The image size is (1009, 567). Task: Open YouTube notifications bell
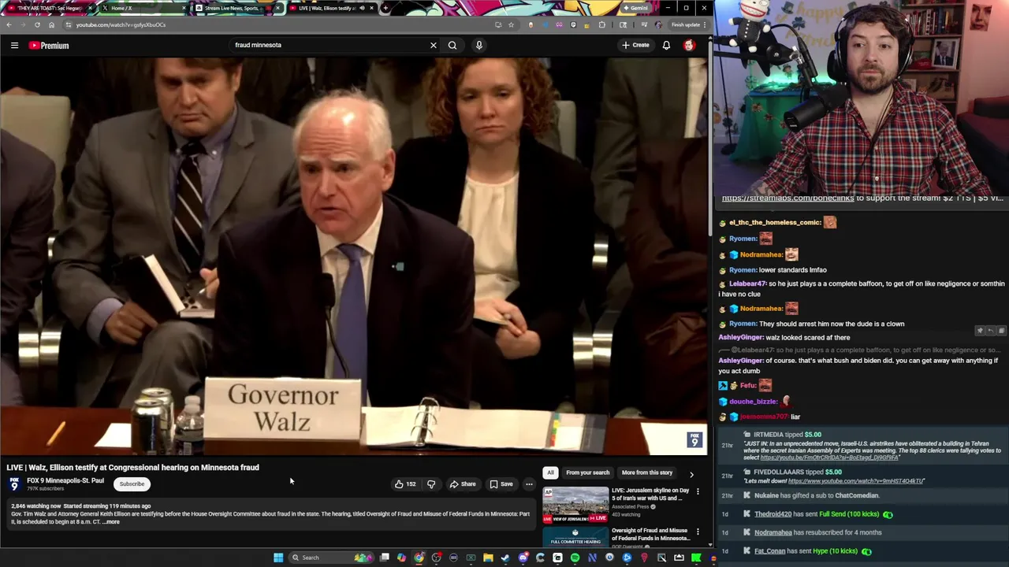[666, 45]
